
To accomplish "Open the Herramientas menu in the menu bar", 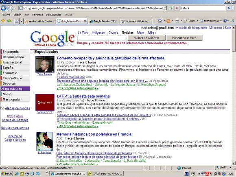I will coord(54,15).
